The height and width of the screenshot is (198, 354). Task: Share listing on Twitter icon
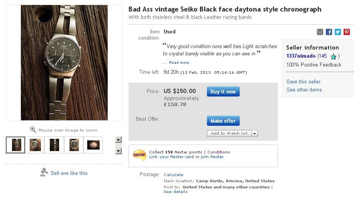click(338, 32)
